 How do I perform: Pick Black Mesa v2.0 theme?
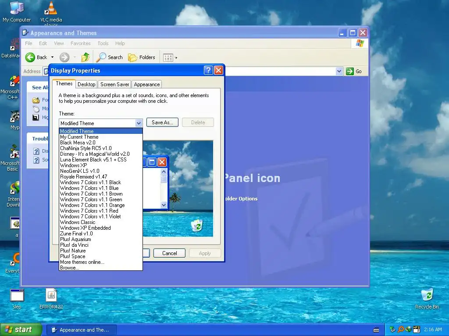[x=100, y=143]
